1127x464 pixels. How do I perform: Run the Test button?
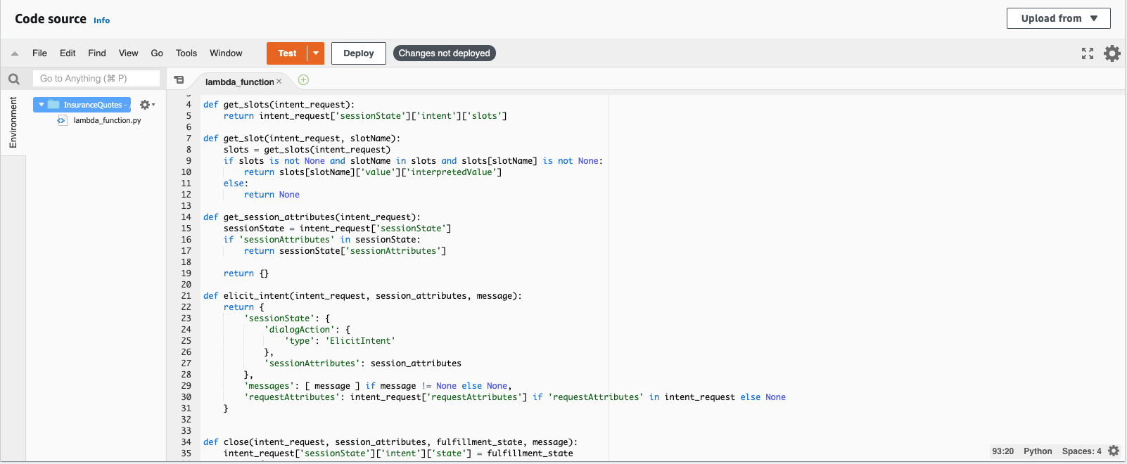tap(287, 53)
